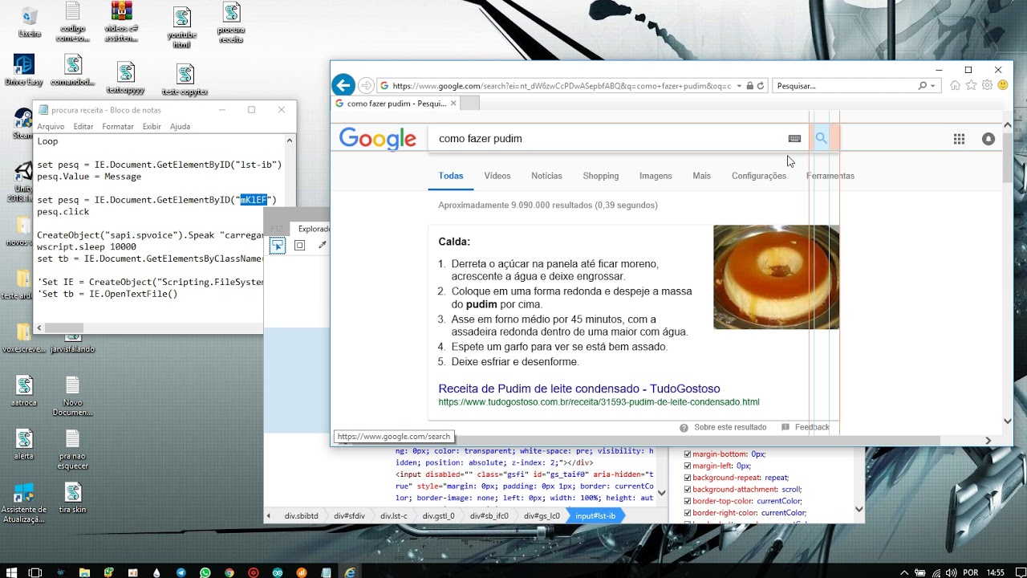The width and height of the screenshot is (1027, 578).
Task: Uncheck the margin-left CSS property
Action: click(x=687, y=466)
